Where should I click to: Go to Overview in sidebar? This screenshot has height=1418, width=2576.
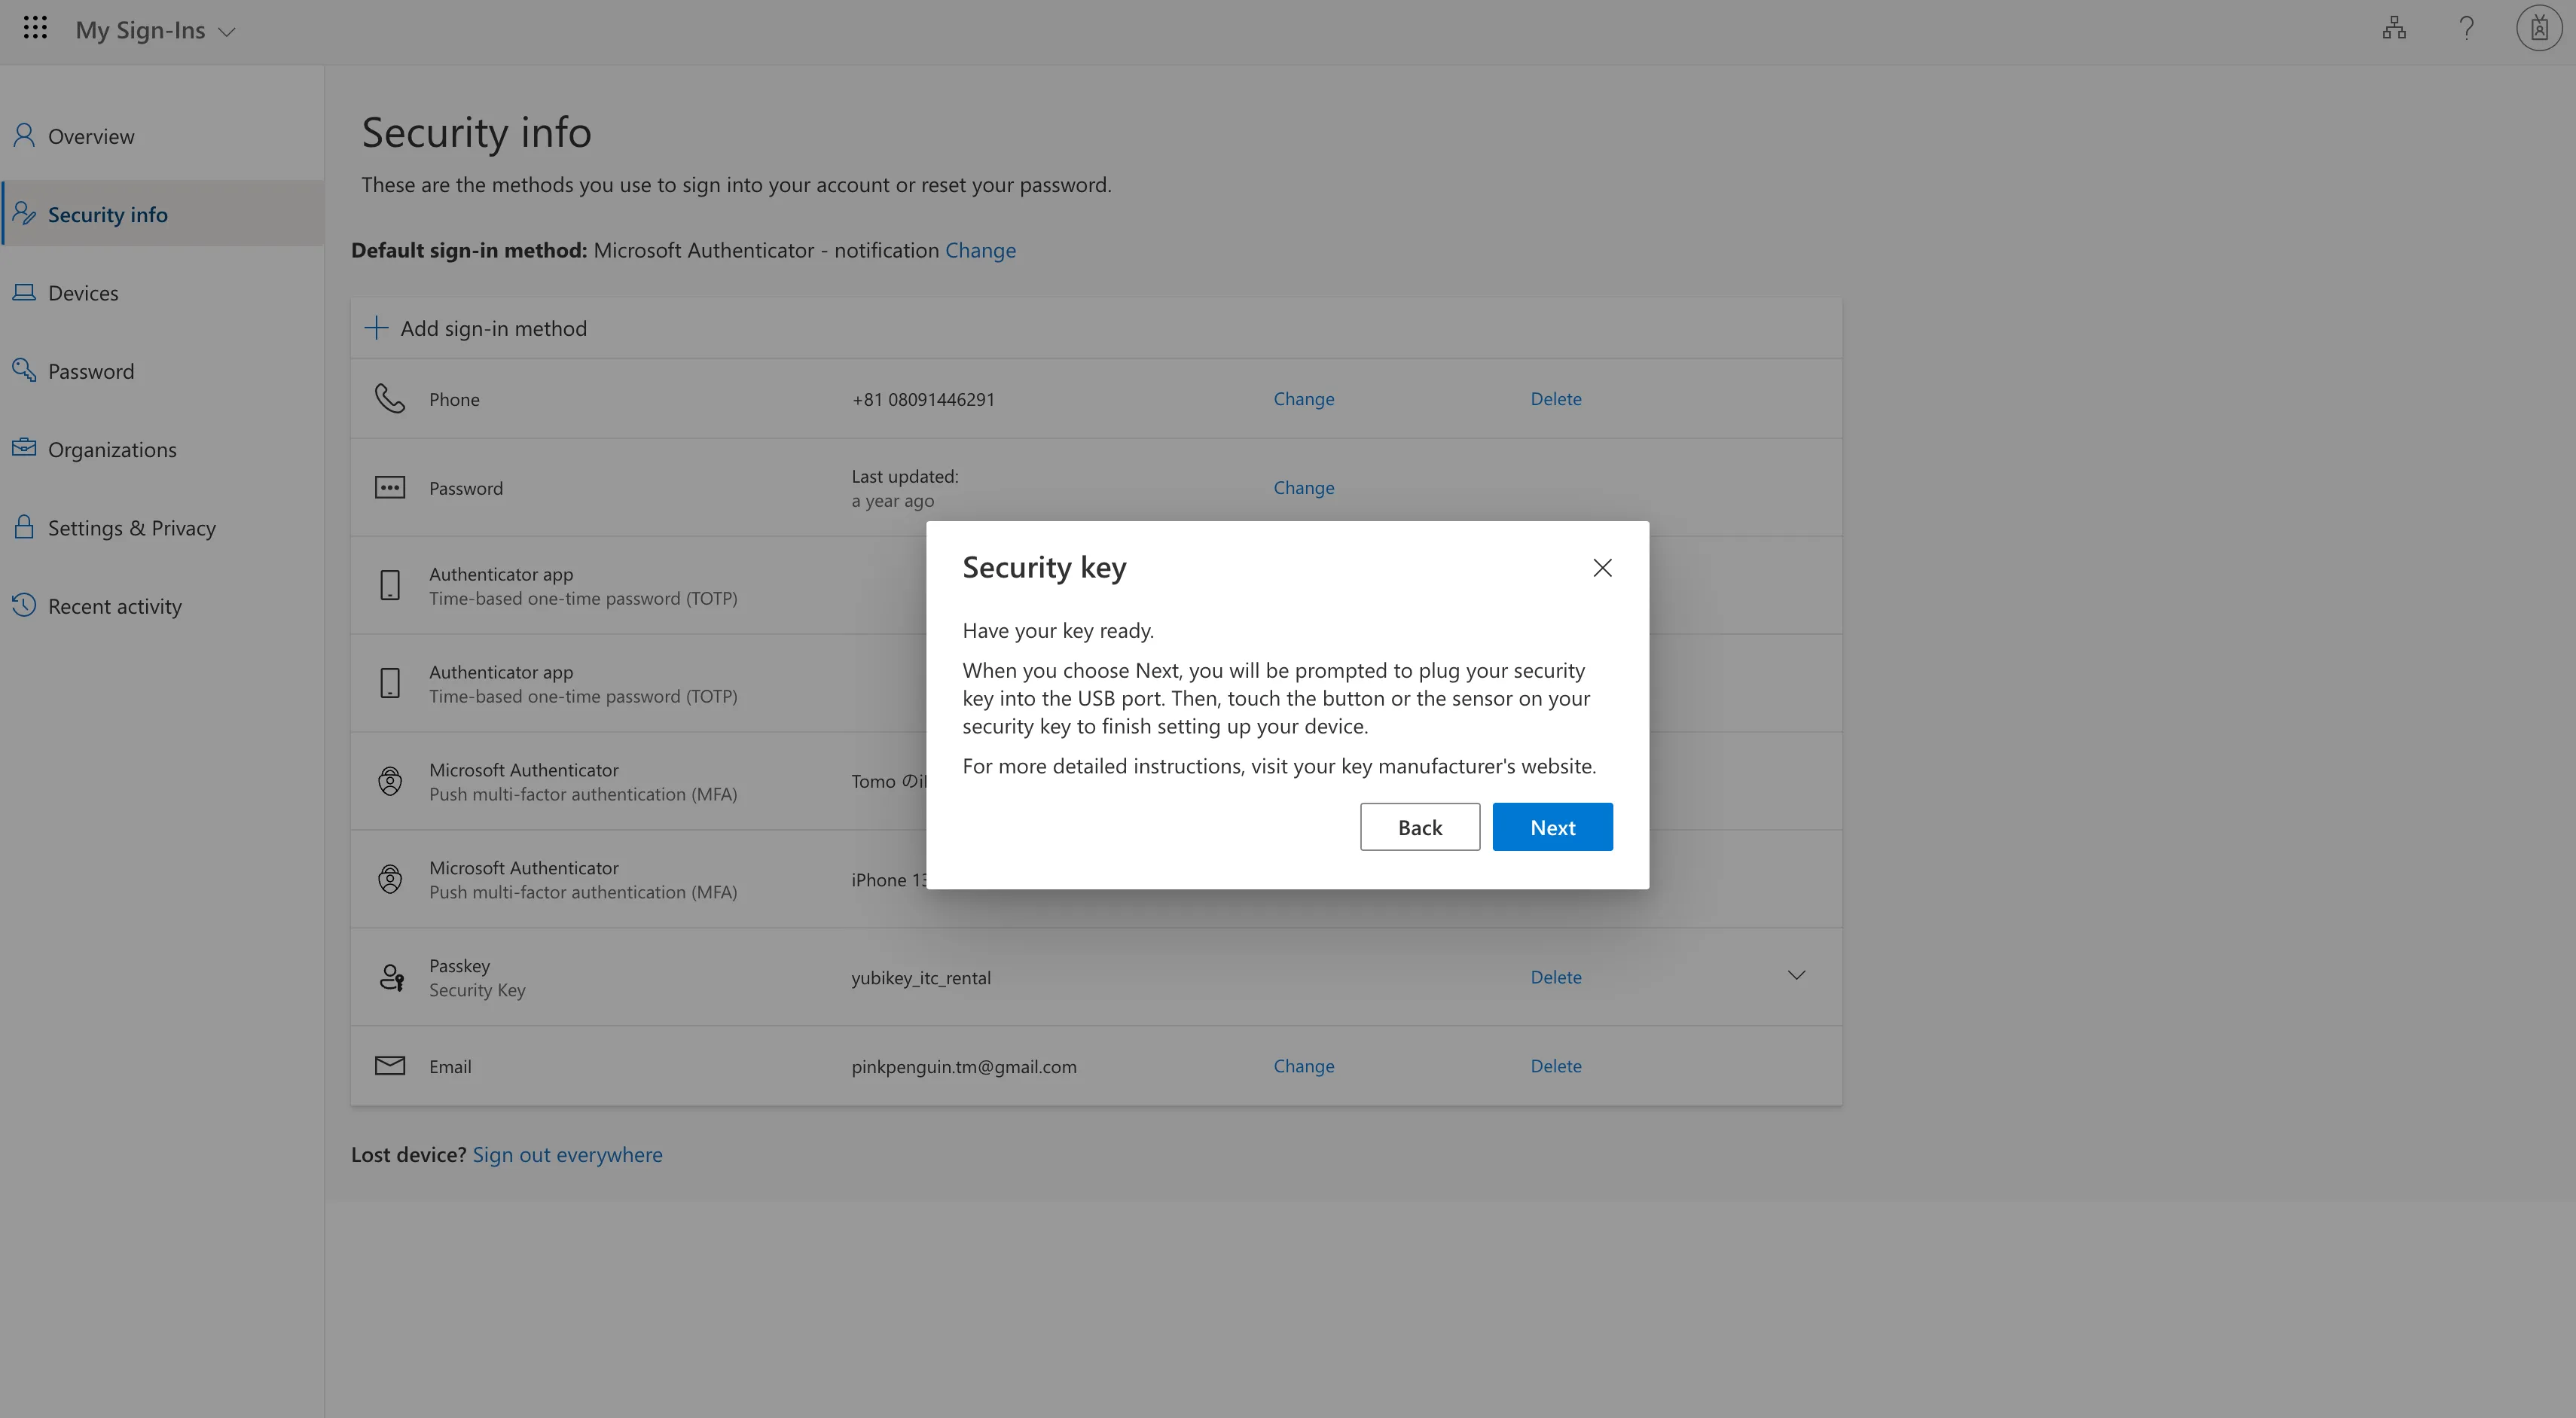tap(91, 136)
